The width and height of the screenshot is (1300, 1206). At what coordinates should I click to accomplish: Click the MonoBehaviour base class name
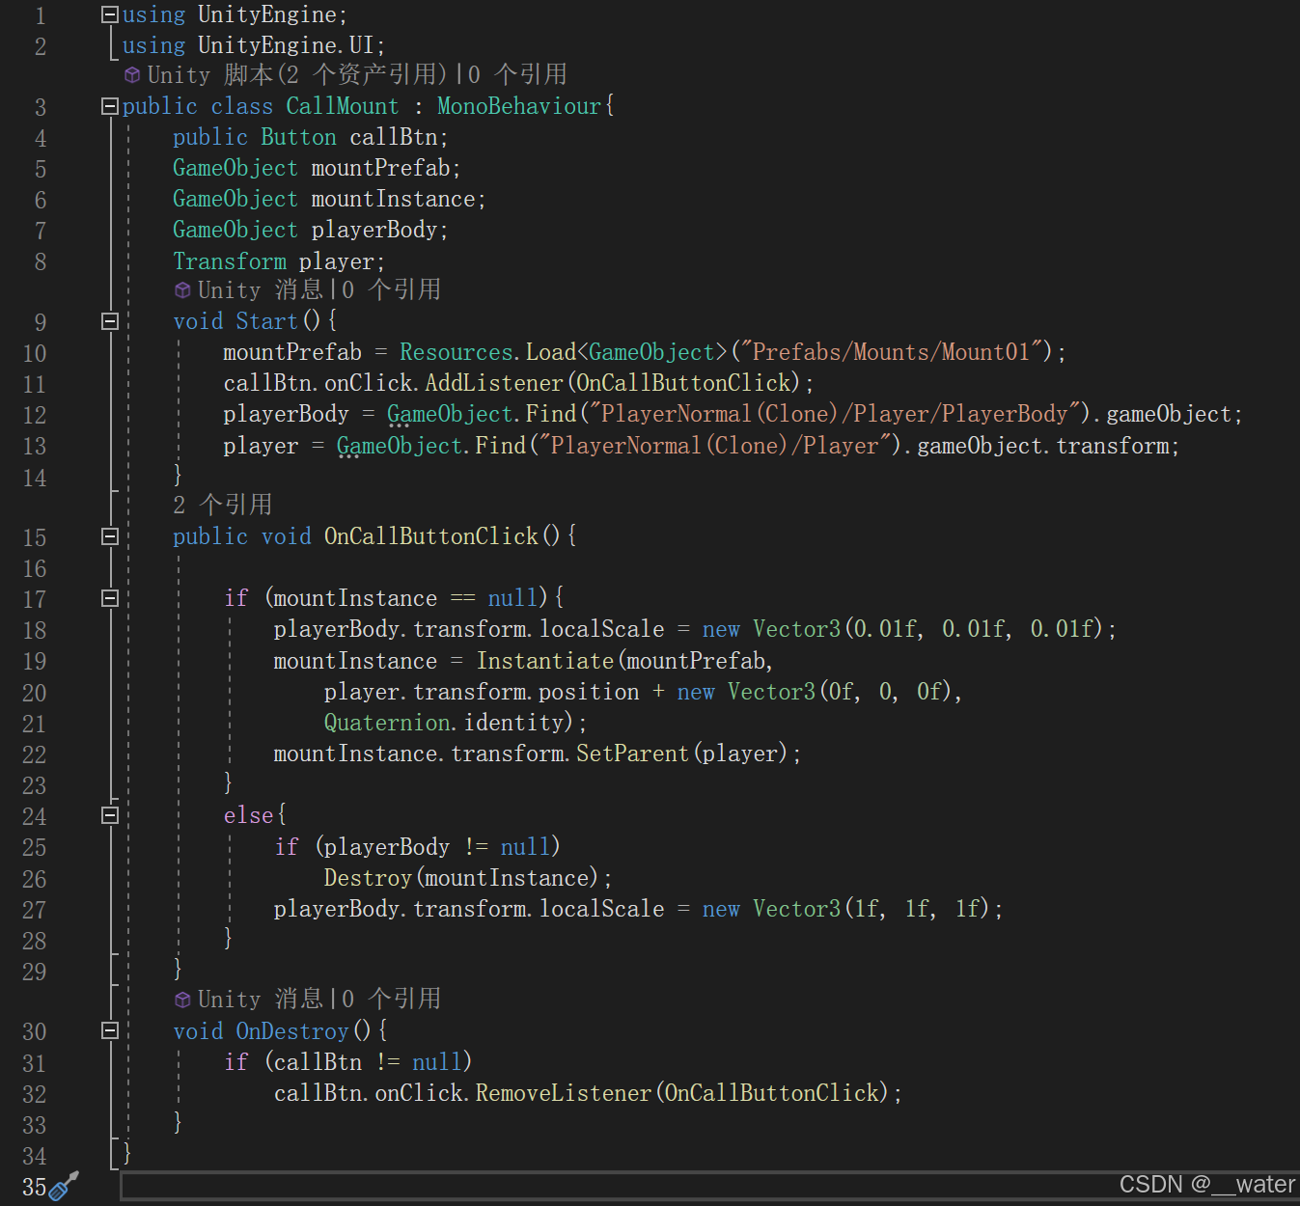519,106
